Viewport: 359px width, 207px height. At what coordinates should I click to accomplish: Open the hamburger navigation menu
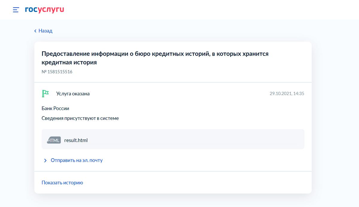[x=16, y=10]
